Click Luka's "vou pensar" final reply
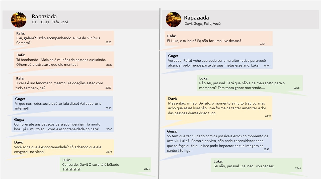 256,165
